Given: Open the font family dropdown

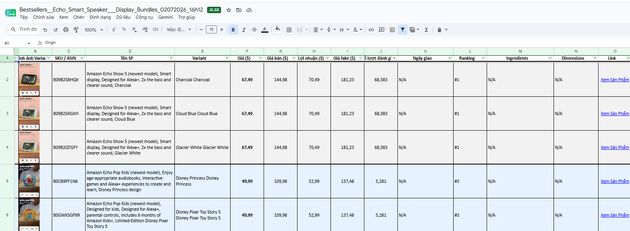Looking at the screenshot, I should [x=179, y=29].
